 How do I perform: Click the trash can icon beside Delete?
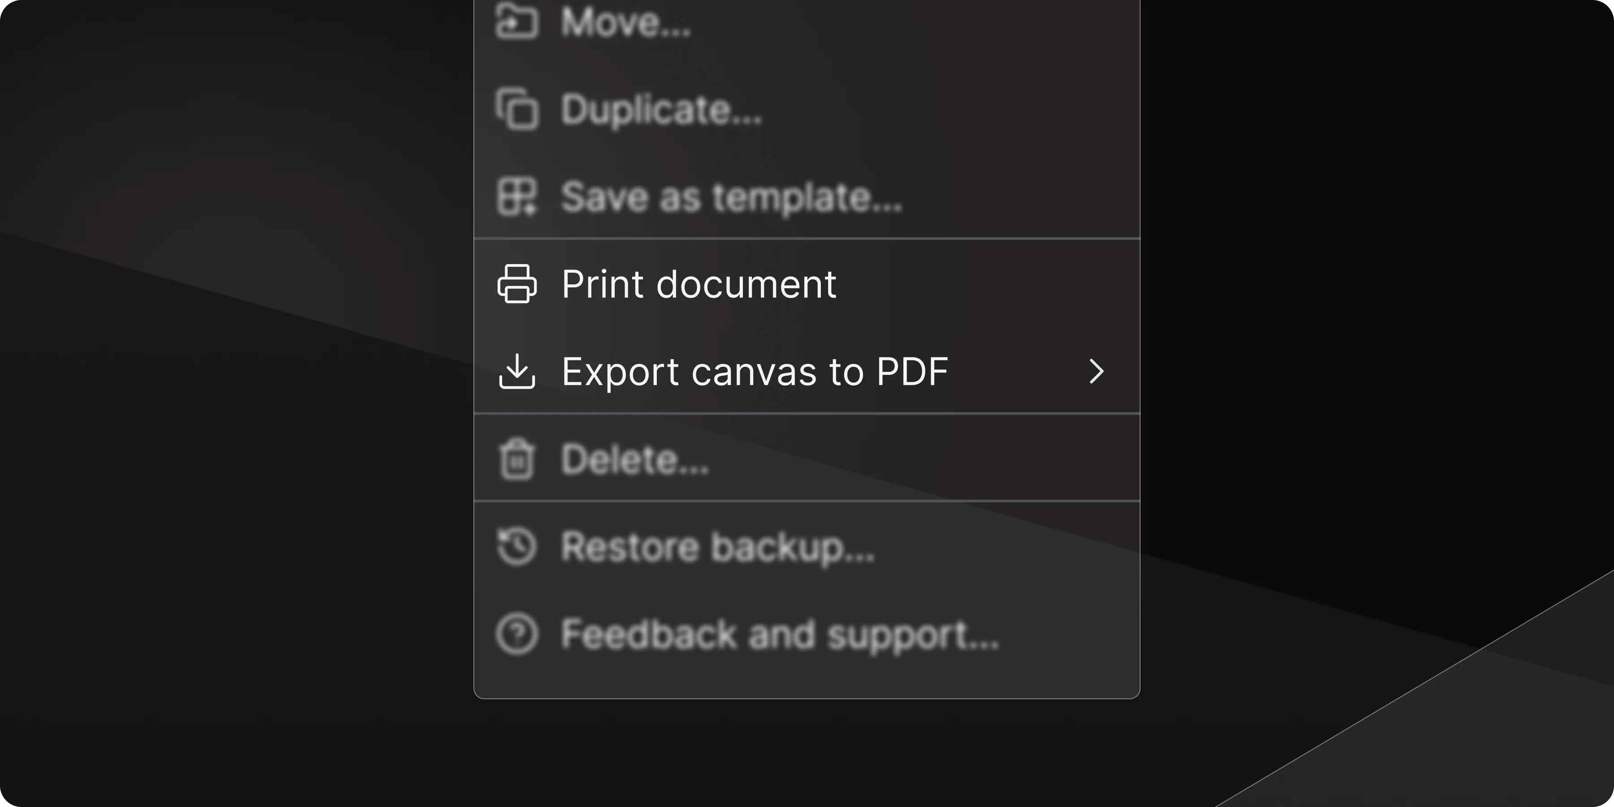pos(516,458)
